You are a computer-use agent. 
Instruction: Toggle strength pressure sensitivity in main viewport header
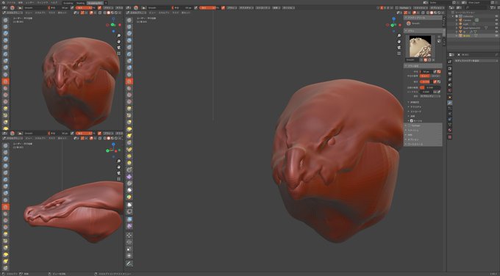coord(223,7)
